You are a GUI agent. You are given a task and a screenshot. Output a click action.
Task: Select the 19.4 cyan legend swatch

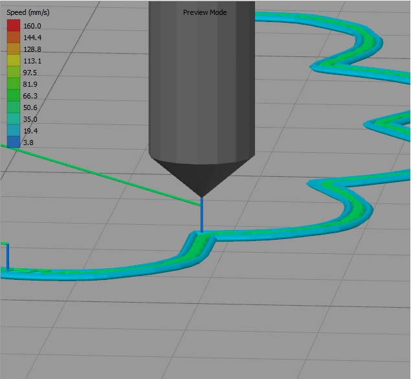(x=13, y=131)
